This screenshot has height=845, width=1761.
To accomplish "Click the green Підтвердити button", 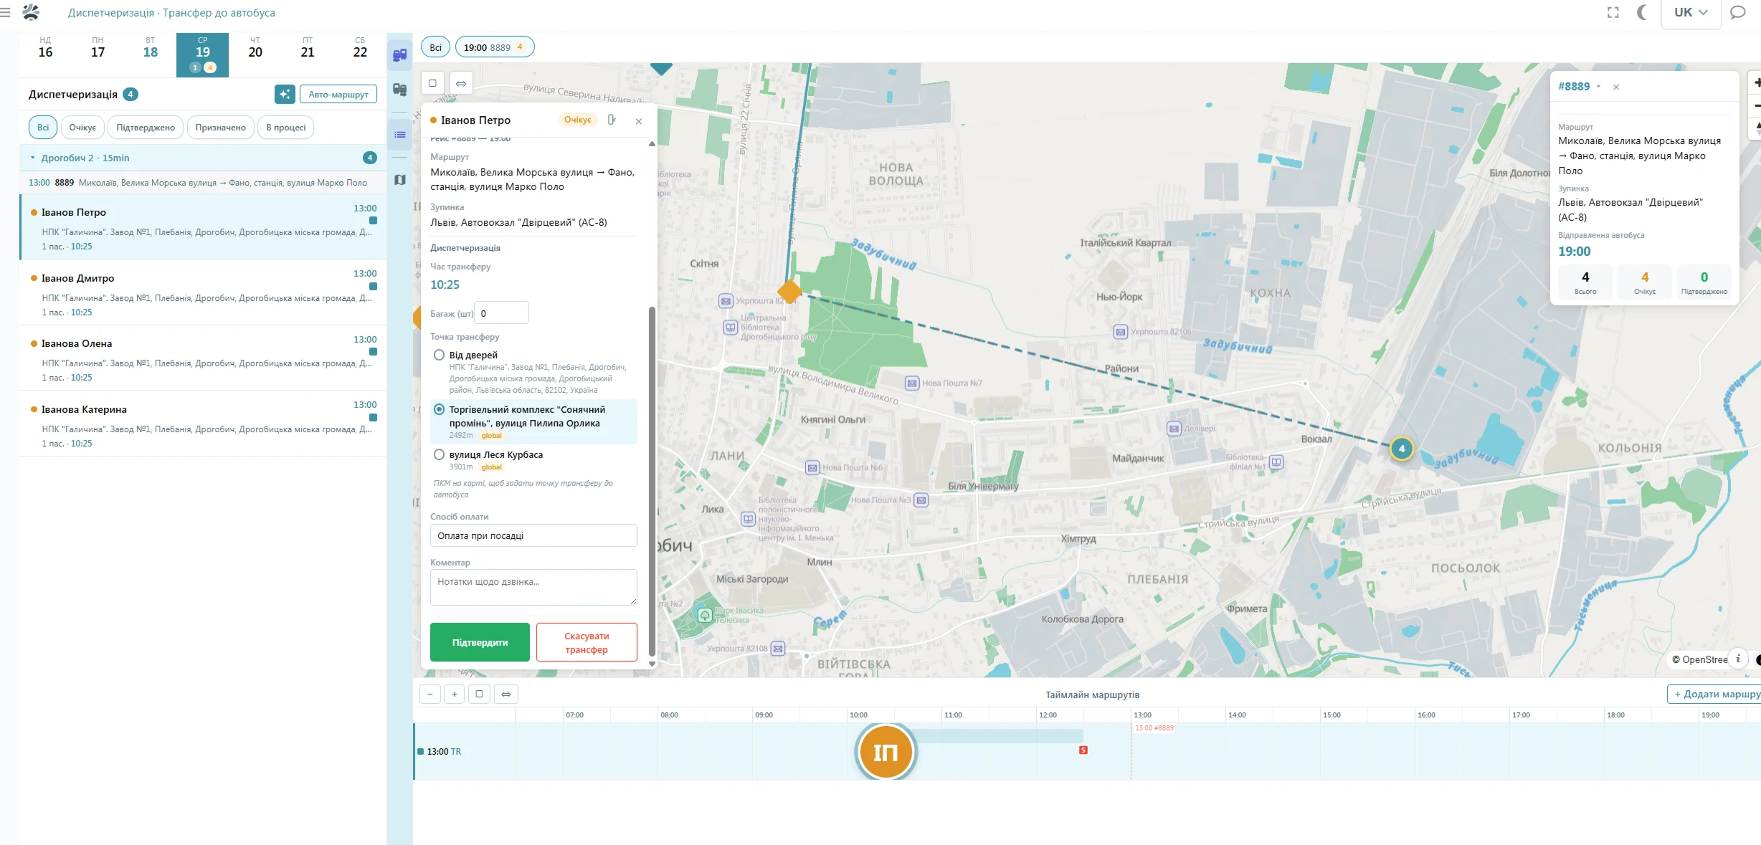I will (x=480, y=642).
